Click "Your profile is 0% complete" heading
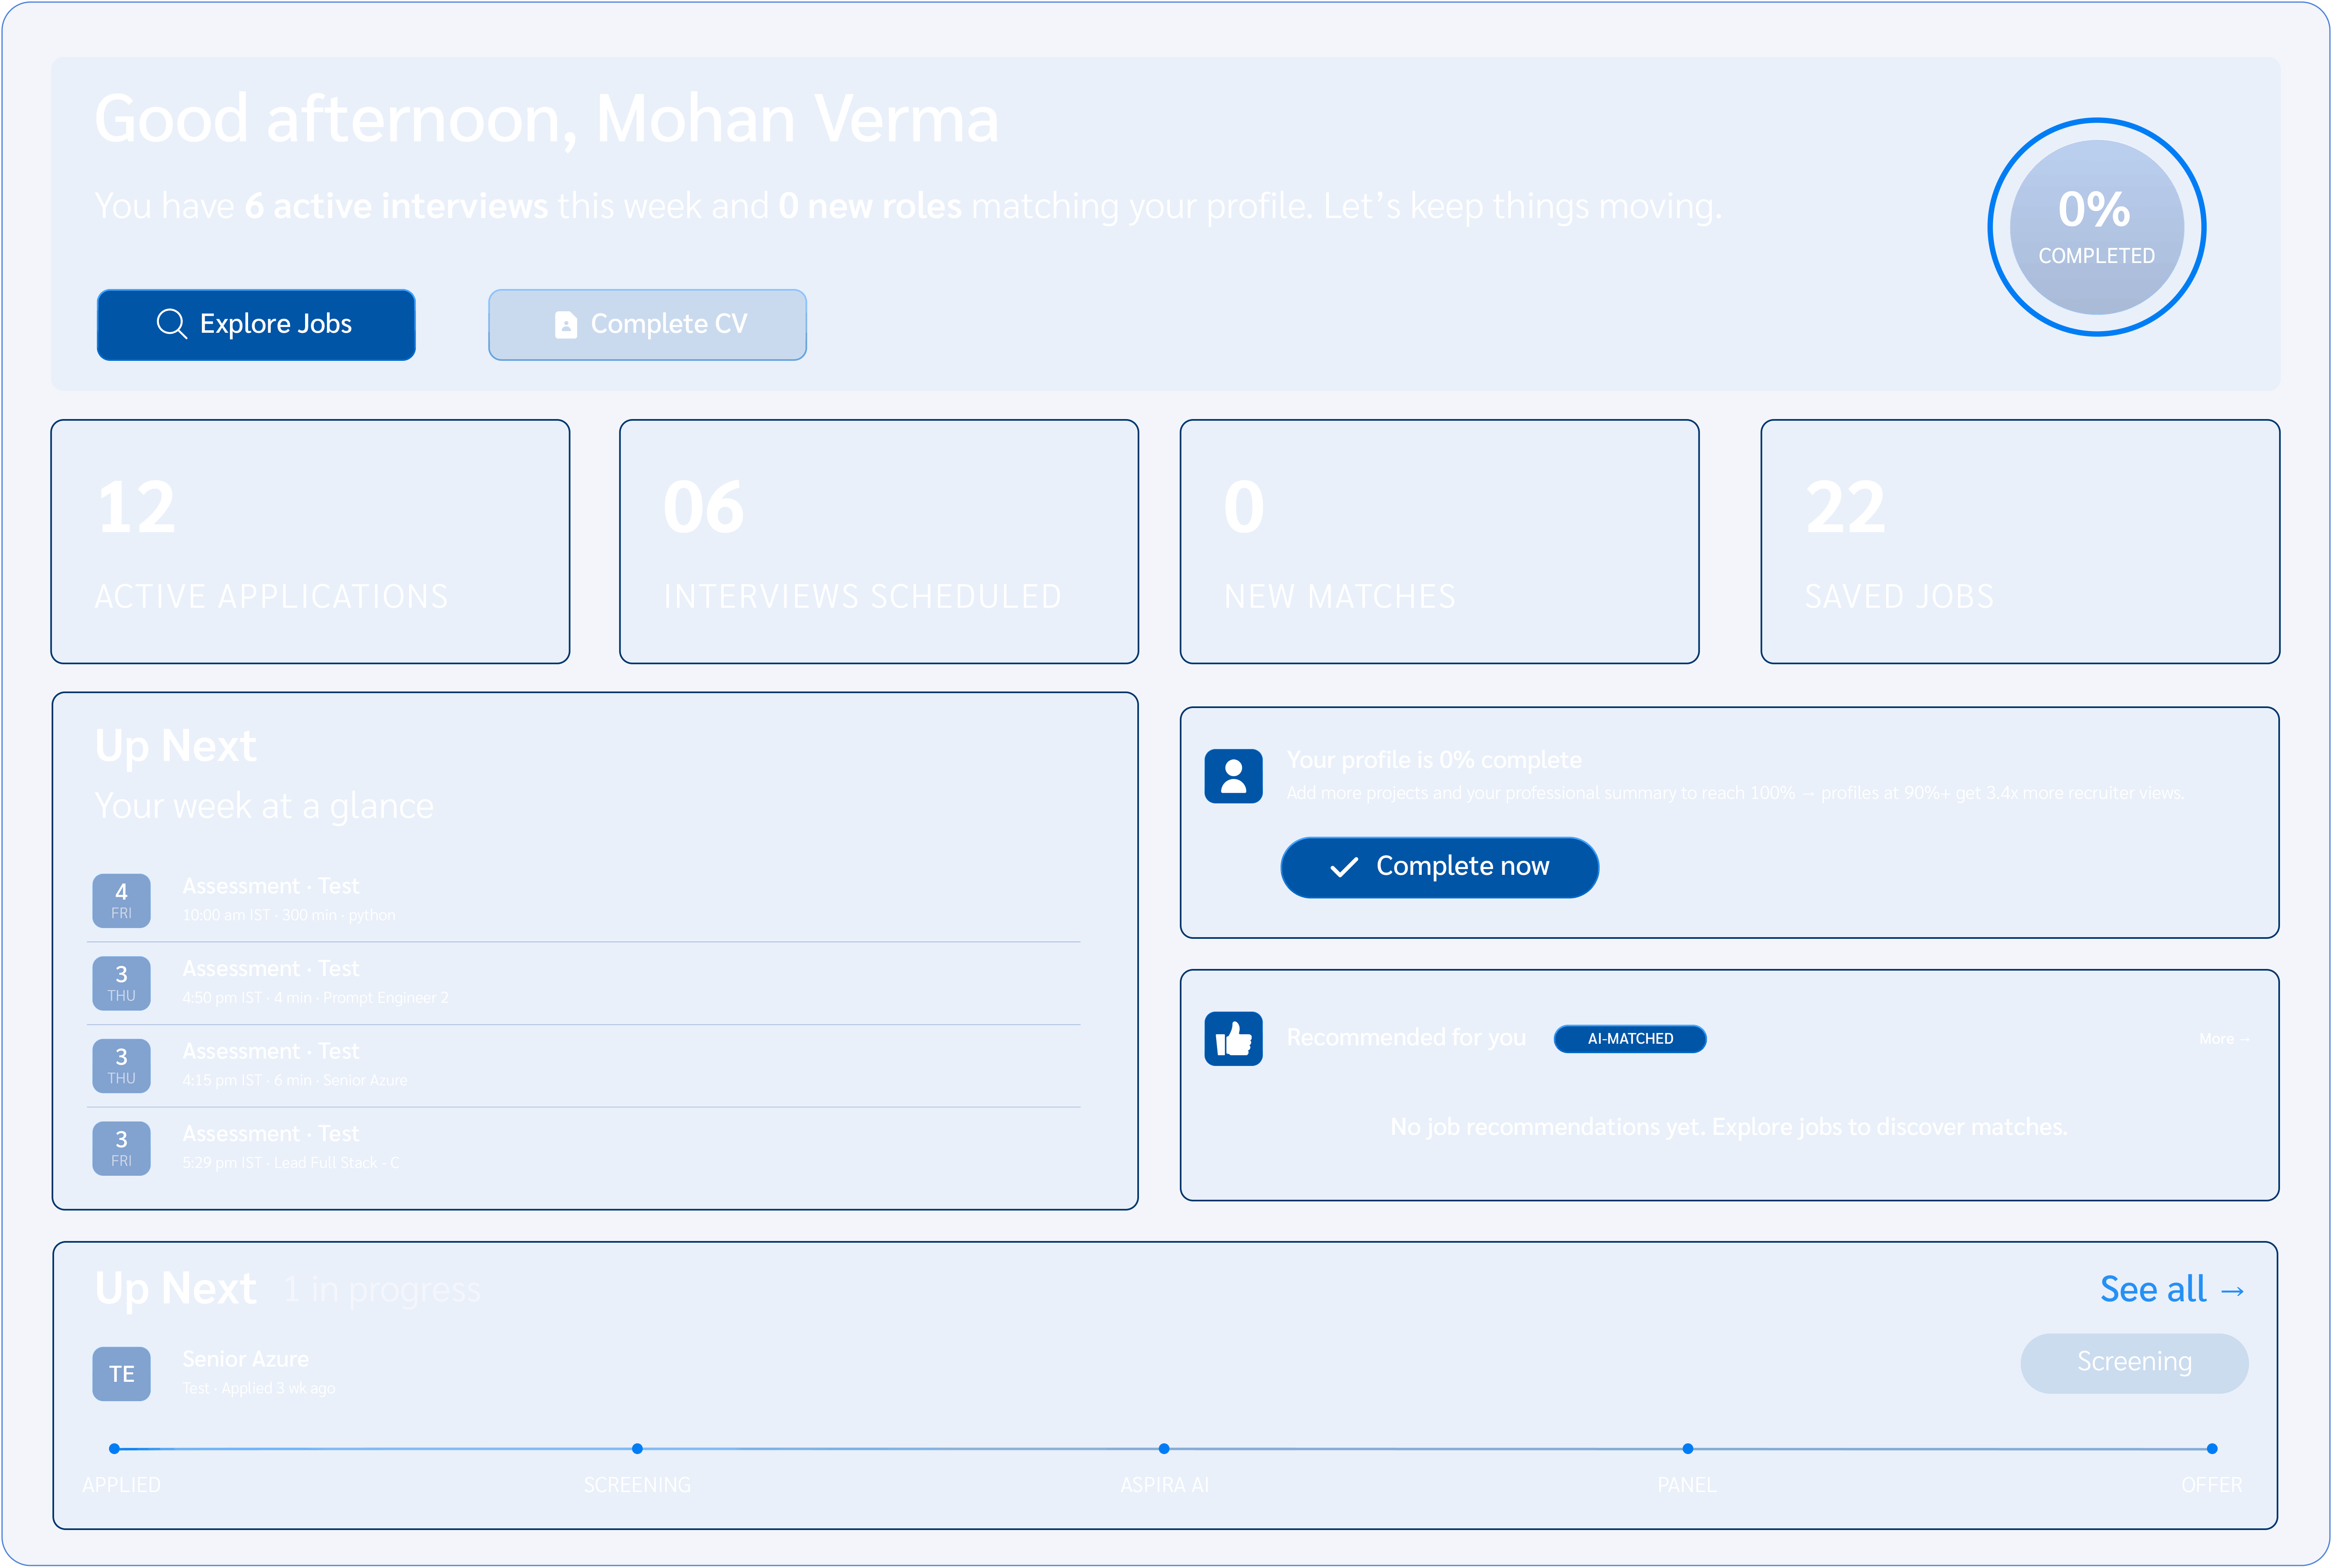 click(1434, 760)
